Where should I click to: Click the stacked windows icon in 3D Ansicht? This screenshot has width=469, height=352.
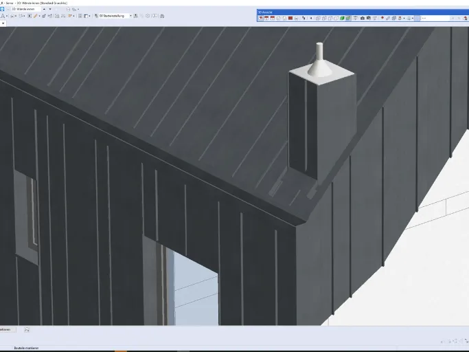[x=394, y=19]
